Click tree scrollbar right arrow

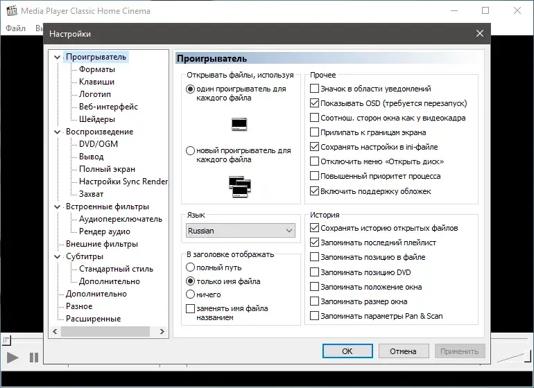[x=162, y=331]
